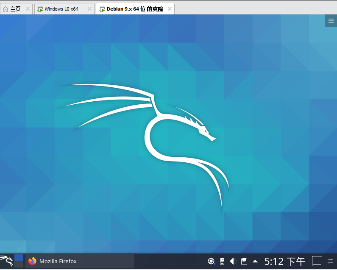The height and width of the screenshot is (270, 337).
Task: Click the VM icon on Debian tab
Action: 102,9
